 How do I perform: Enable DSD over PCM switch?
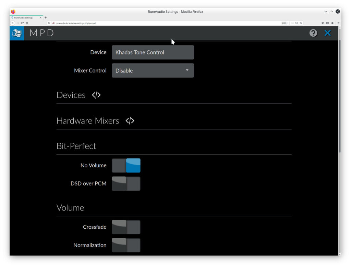(x=126, y=183)
